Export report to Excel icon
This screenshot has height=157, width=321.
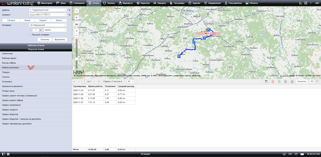click(x=279, y=82)
